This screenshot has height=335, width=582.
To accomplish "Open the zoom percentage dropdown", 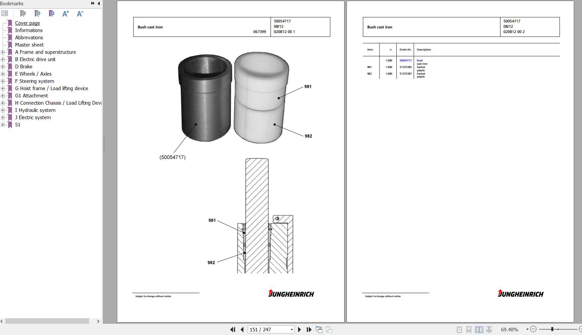I will 527,329.
